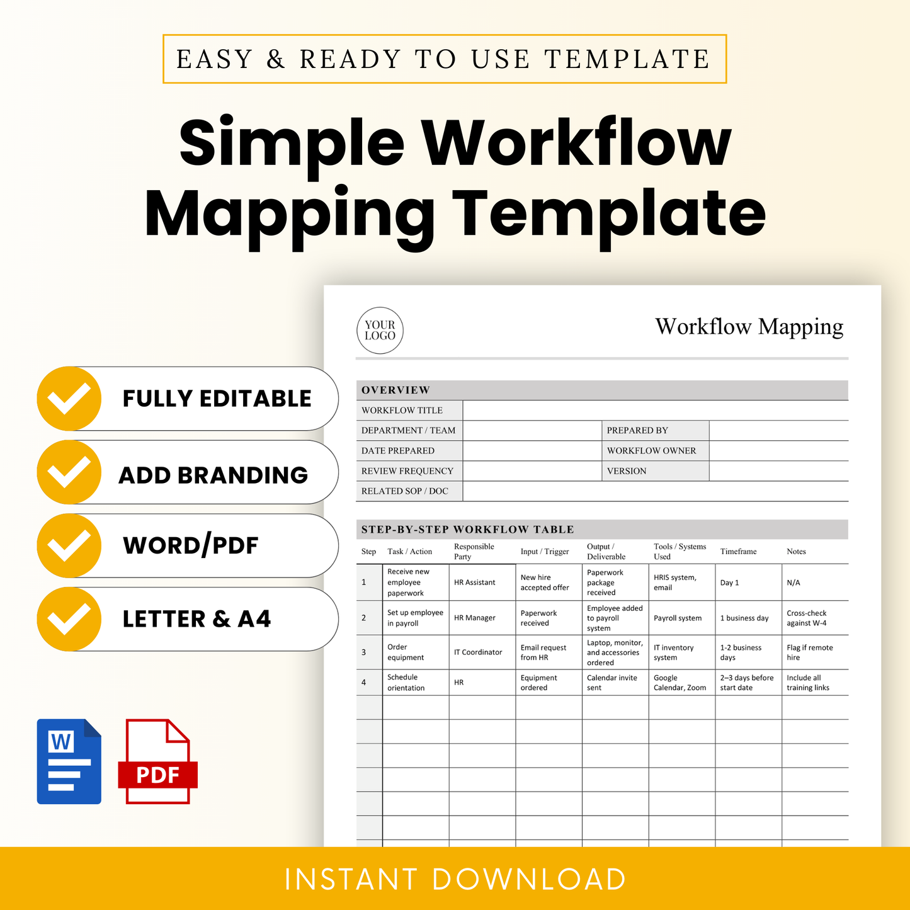Image resolution: width=910 pixels, height=910 pixels.
Task: Click the 'HR Assistant' cell
Action: tap(482, 583)
